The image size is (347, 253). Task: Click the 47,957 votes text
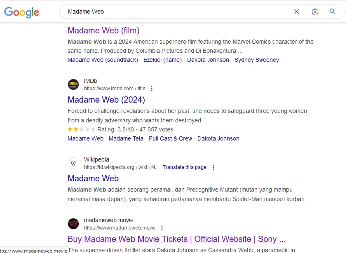point(156,129)
